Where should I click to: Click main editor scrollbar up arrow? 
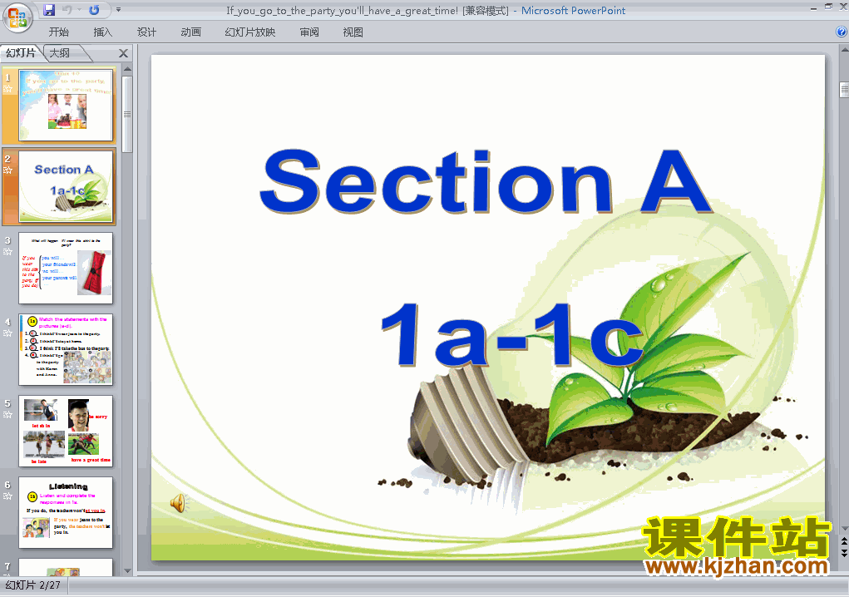coord(844,50)
